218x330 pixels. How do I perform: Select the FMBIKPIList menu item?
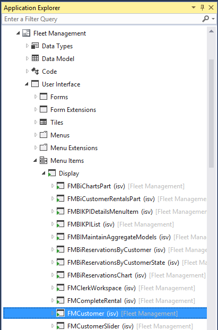84,224
